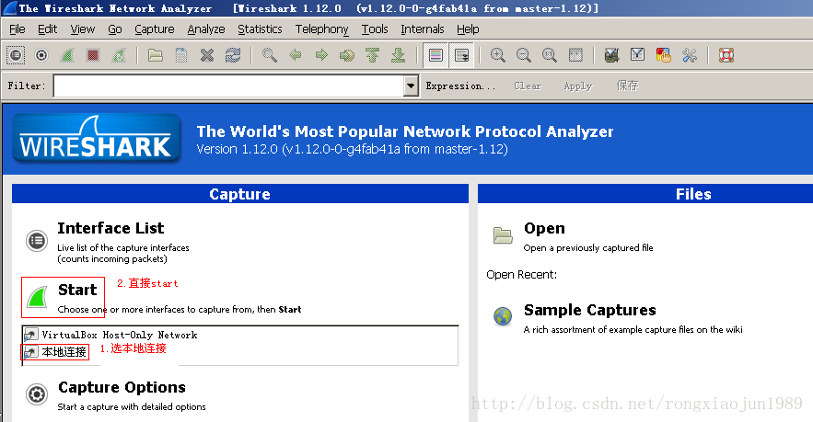Click into the display Filter text field

pyautogui.click(x=228, y=86)
